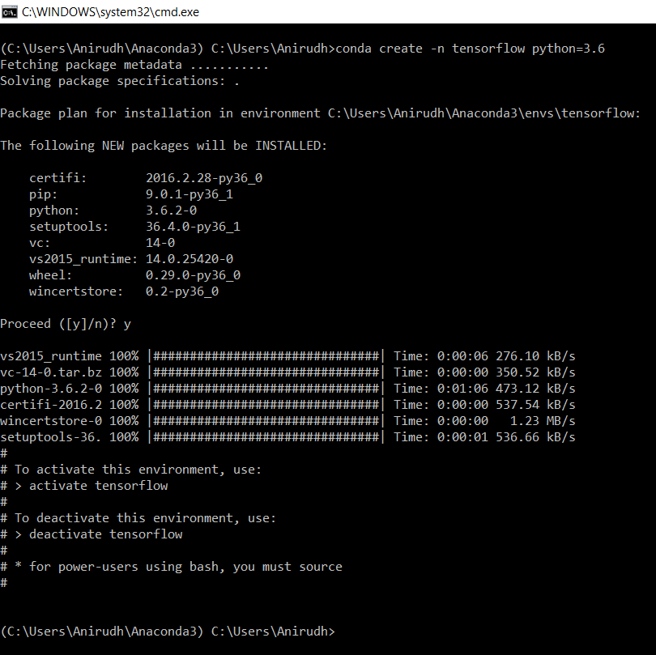Image resolution: width=656 pixels, height=655 pixels.
Task: Click the python-3.6.2-0 download progress bar
Action: click(266, 389)
